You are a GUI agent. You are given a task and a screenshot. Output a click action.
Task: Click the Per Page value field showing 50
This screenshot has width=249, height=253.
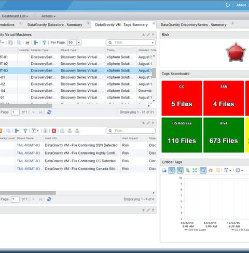click(72, 43)
